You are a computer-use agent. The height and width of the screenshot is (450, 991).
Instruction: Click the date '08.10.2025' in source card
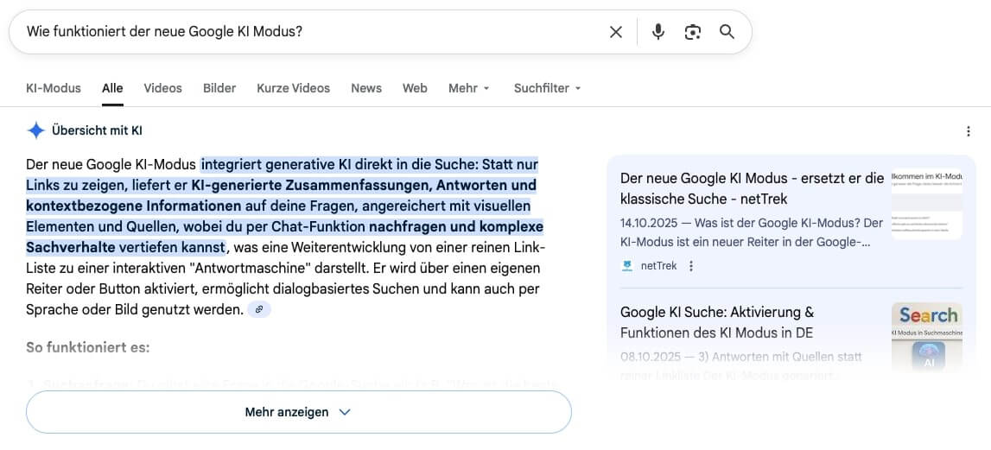point(649,357)
